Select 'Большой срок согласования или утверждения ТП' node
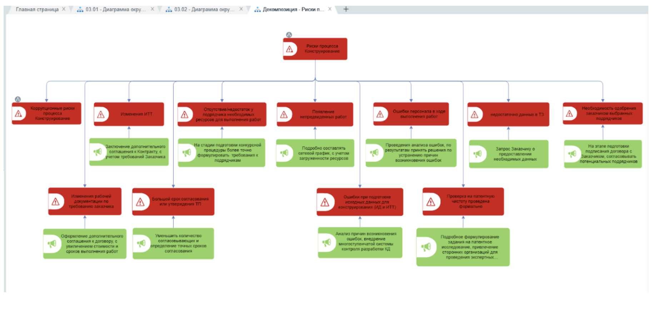Viewport: 653px width, 318px height. coord(180,202)
